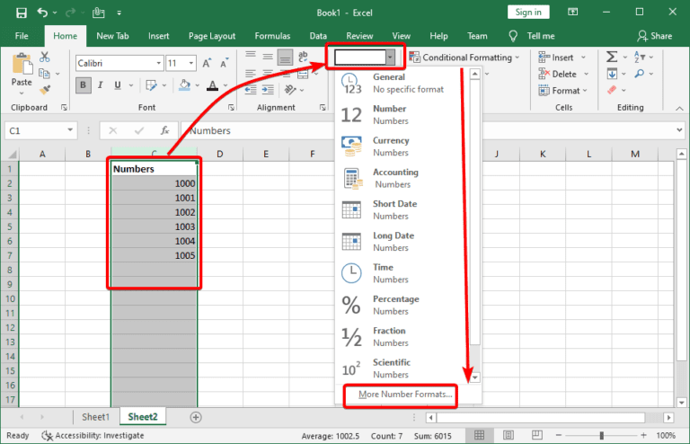Switch to Normal view in status bar
This screenshot has width=690, height=444.
click(x=479, y=435)
